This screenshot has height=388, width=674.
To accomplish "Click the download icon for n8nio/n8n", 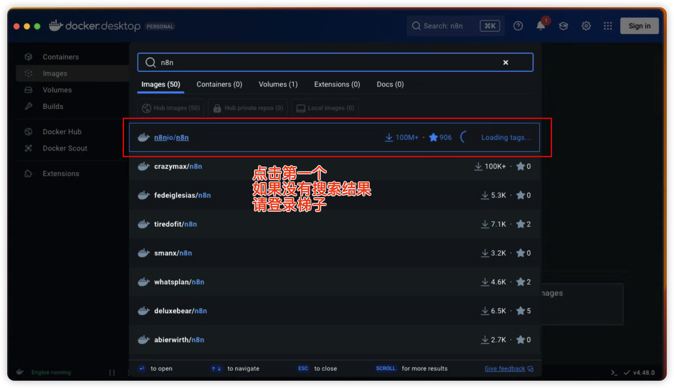I will click(x=389, y=137).
